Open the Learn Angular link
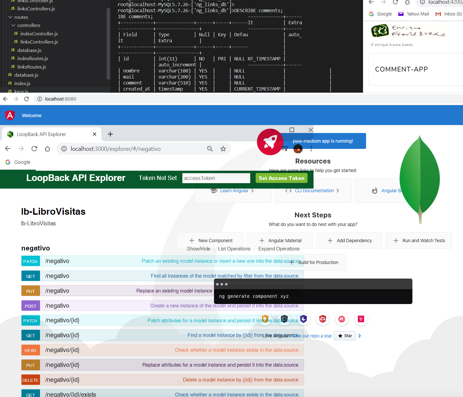463x397 pixels. (234, 191)
